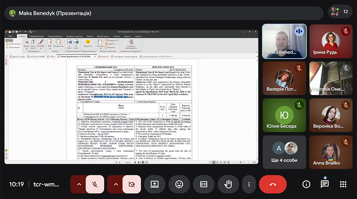Close Tianhe Specification document tab
This screenshot has width=357, height=199.
pos(95,57)
